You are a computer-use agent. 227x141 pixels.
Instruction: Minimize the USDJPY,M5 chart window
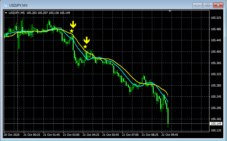point(197,5)
